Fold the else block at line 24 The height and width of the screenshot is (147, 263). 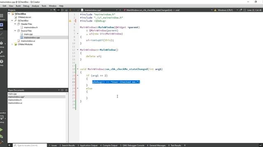tap(78, 88)
